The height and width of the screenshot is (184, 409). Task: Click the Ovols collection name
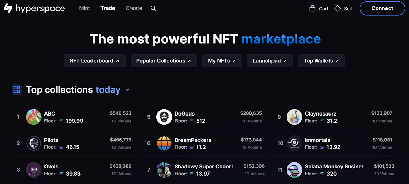[51, 167]
